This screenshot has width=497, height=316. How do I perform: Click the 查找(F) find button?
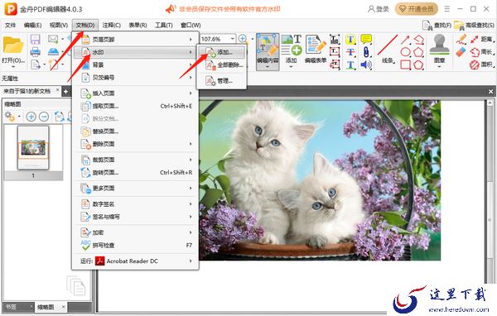(x=437, y=25)
